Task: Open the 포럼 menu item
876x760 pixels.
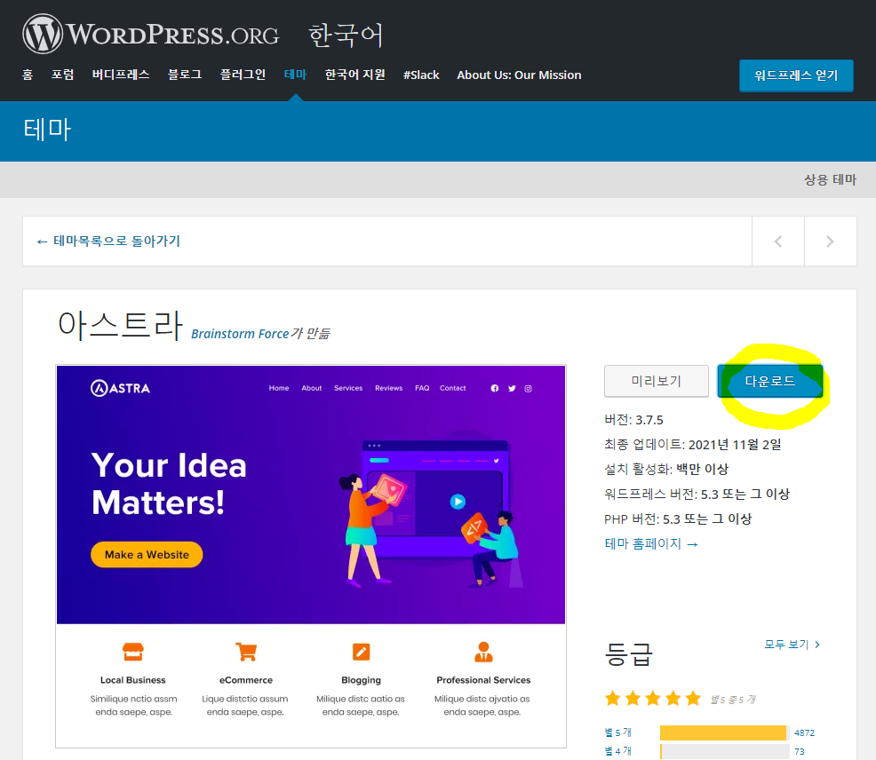Action: click(x=62, y=75)
